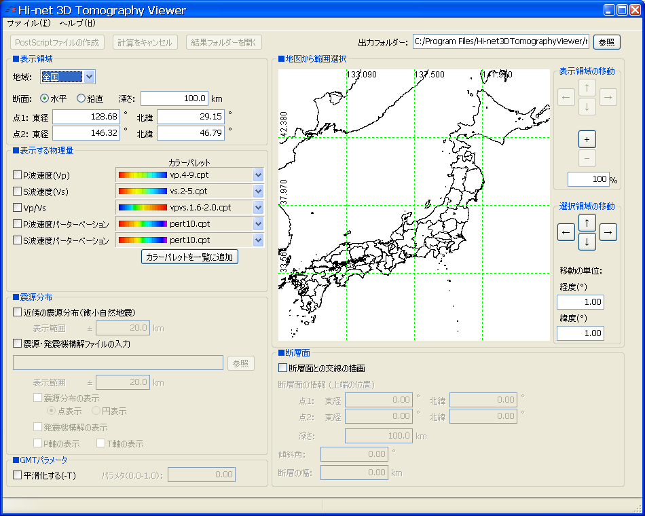Move the selection region left

[x=566, y=232]
